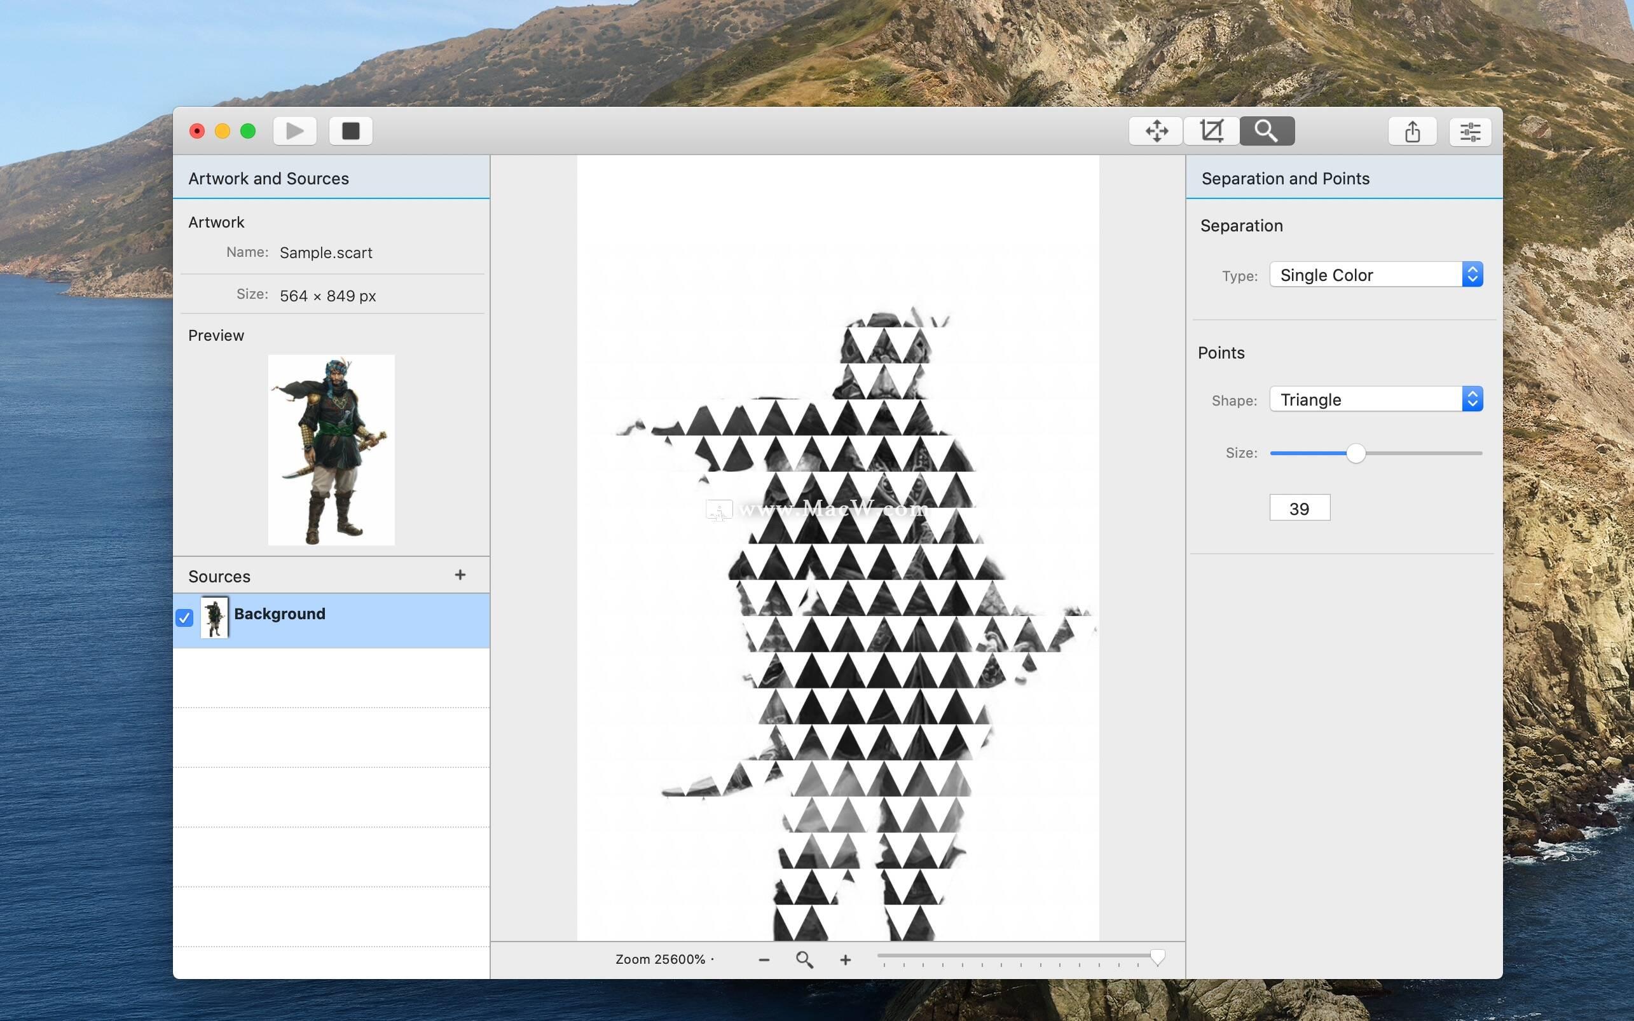Select the Crop tool in the toolbar
Viewport: 1634px width, 1021px height.
pyautogui.click(x=1211, y=130)
